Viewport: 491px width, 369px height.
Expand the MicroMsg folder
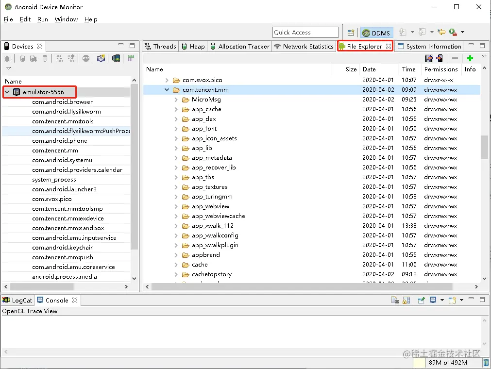pos(176,100)
